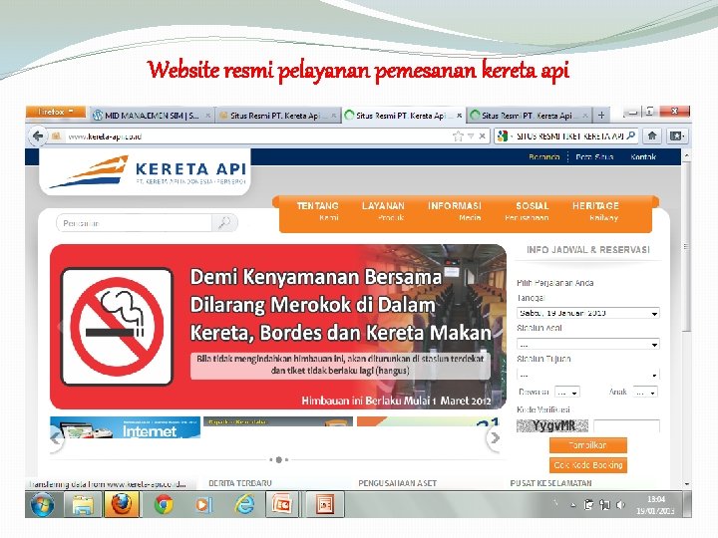Open the Tanggal date dropdown
The height and width of the screenshot is (538, 718).
588,313
